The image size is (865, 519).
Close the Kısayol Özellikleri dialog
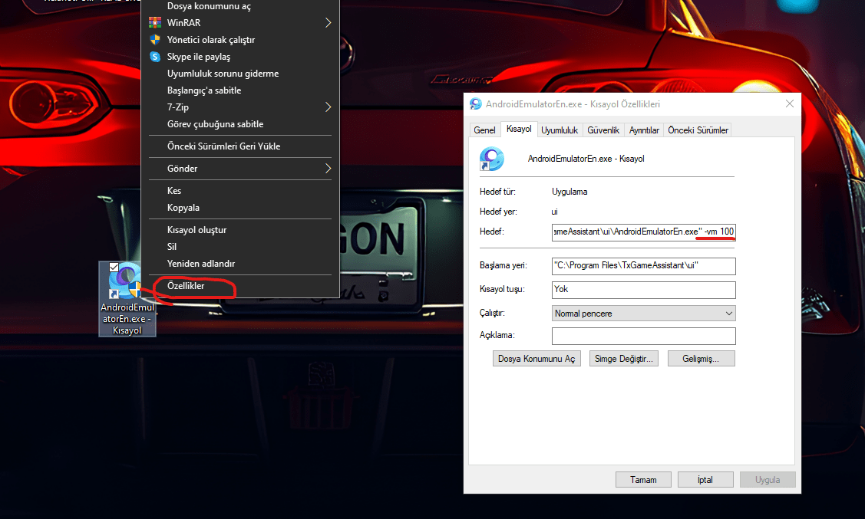(790, 103)
